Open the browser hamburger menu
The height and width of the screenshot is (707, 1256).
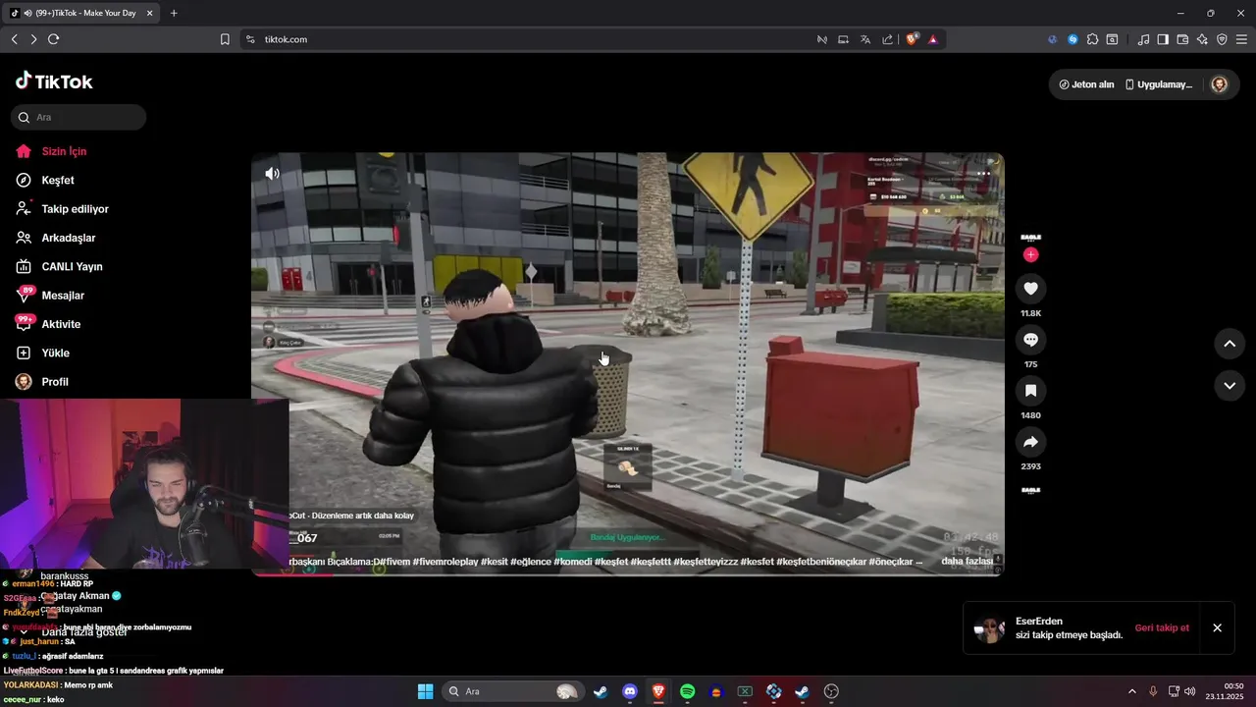point(1241,39)
